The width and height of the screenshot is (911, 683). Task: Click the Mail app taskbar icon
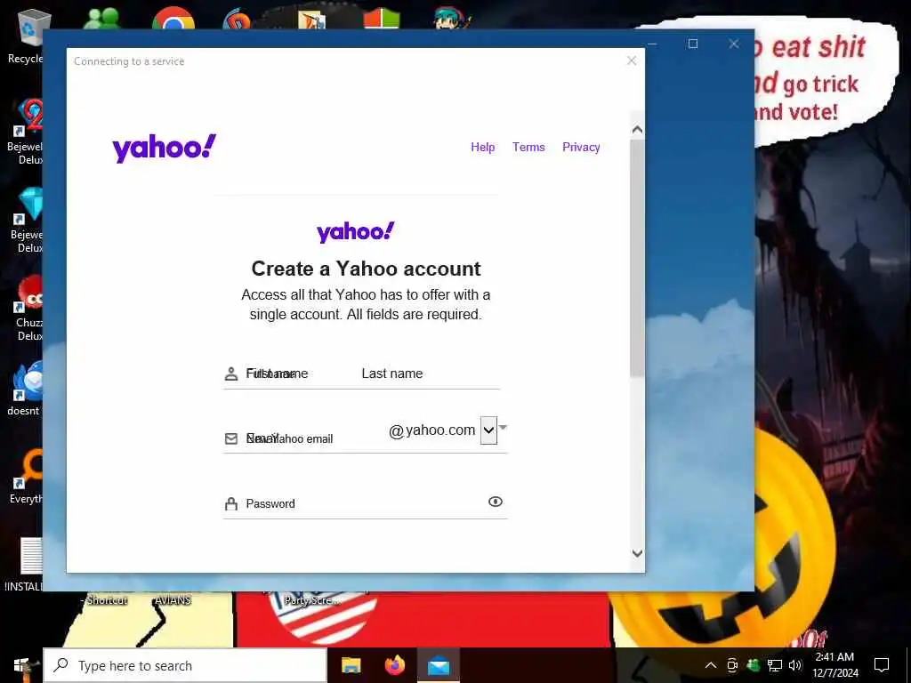pos(439,665)
